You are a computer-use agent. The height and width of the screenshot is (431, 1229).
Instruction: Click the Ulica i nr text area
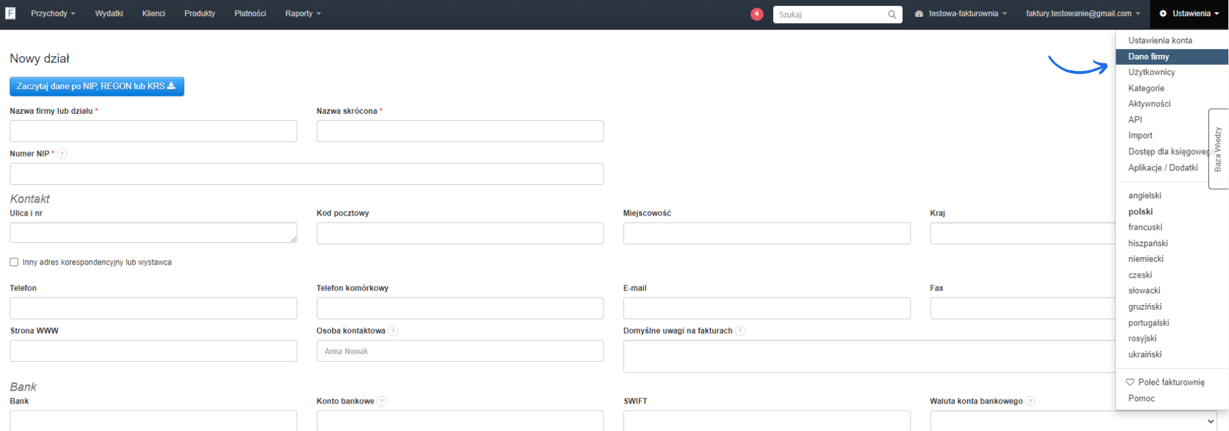click(154, 233)
